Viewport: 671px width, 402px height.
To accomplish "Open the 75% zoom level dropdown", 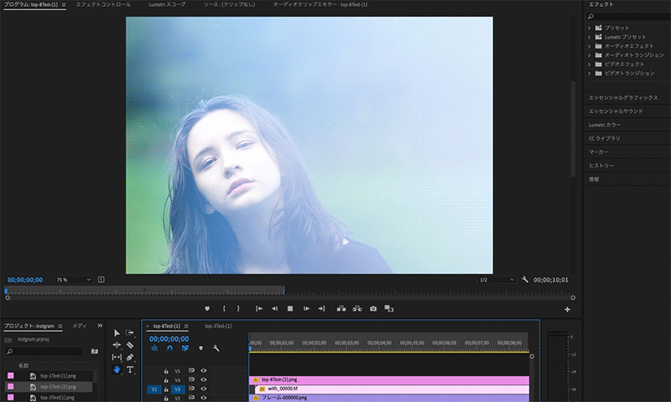I will coord(73,280).
